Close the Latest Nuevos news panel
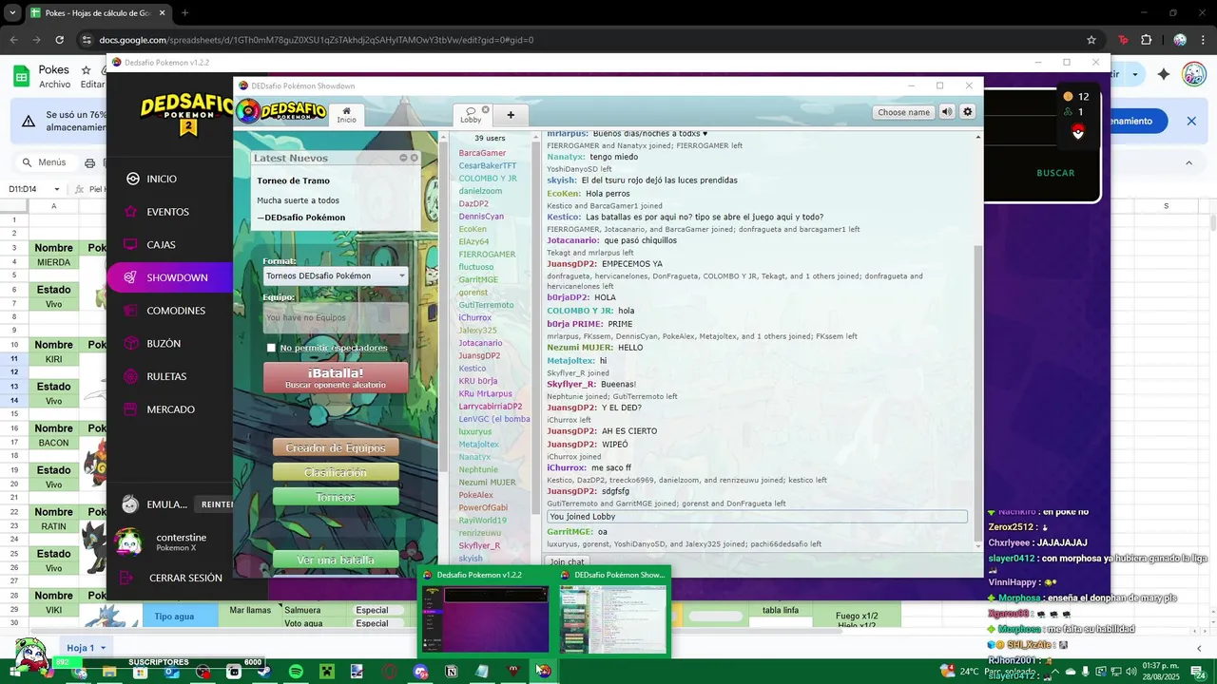This screenshot has width=1217, height=684. 414,158
